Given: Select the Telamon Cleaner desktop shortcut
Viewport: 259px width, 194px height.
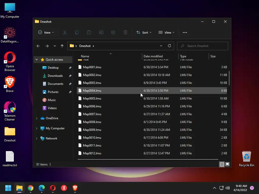Looking at the screenshot, I should [x=10, y=111].
